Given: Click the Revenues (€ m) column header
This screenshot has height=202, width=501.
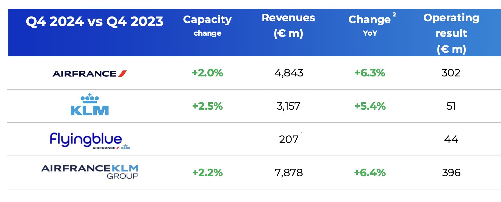Looking at the screenshot, I should 288,25.
